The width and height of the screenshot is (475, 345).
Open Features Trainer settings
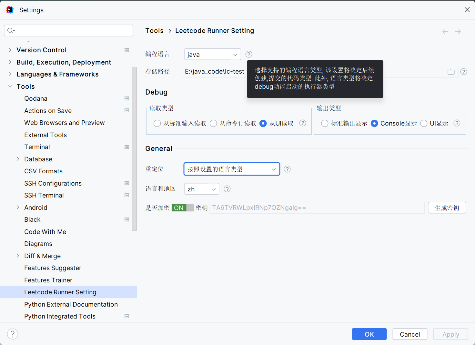[48, 280]
